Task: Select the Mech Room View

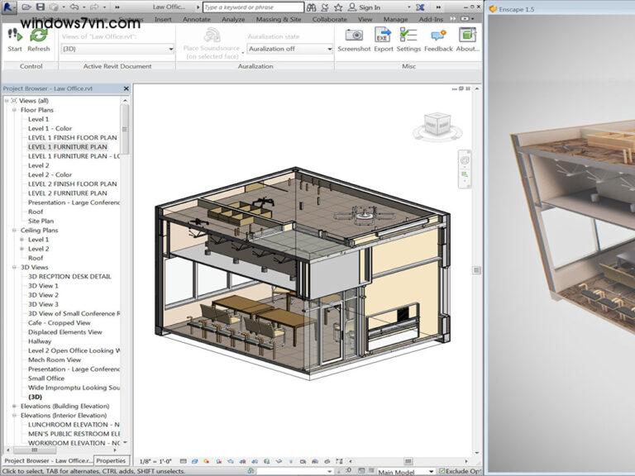Action: coord(55,359)
